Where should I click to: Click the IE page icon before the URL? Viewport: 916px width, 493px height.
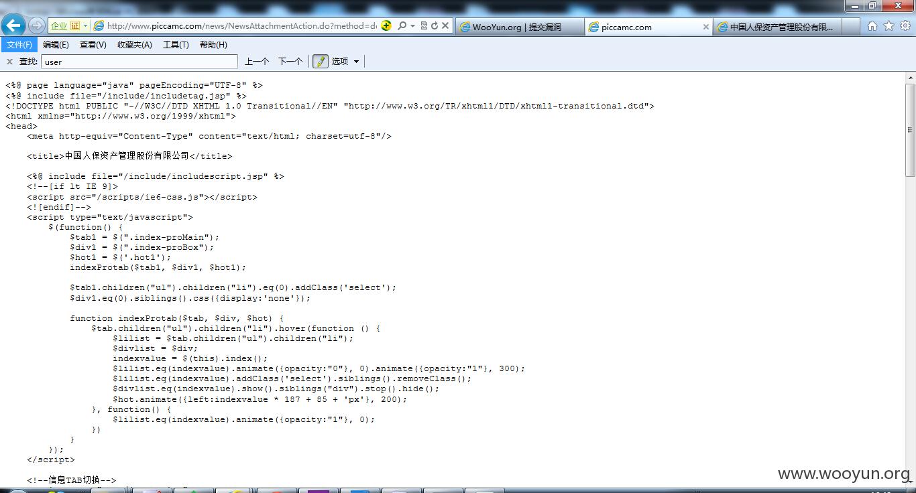coord(99,25)
